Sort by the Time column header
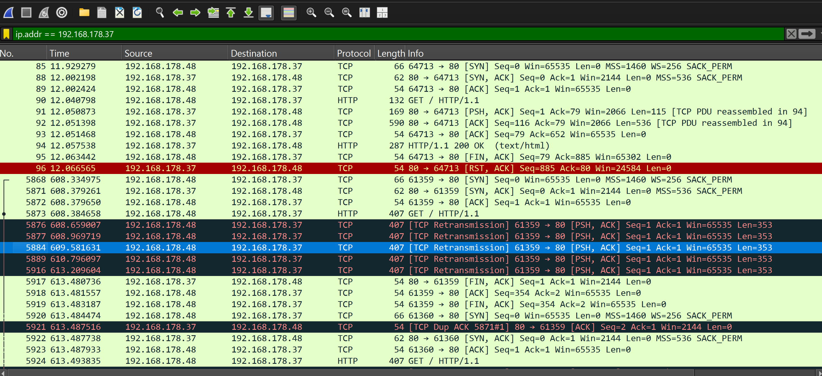This screenshot has height=376, width=822. [59, 53]
